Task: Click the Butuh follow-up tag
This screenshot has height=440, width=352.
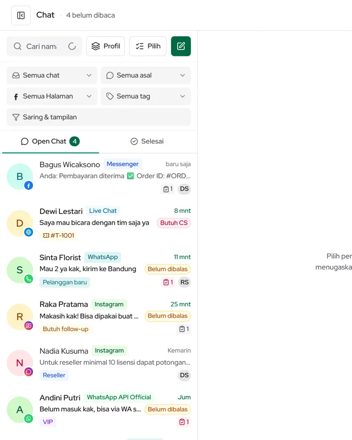Action: (x=65, y=329)
